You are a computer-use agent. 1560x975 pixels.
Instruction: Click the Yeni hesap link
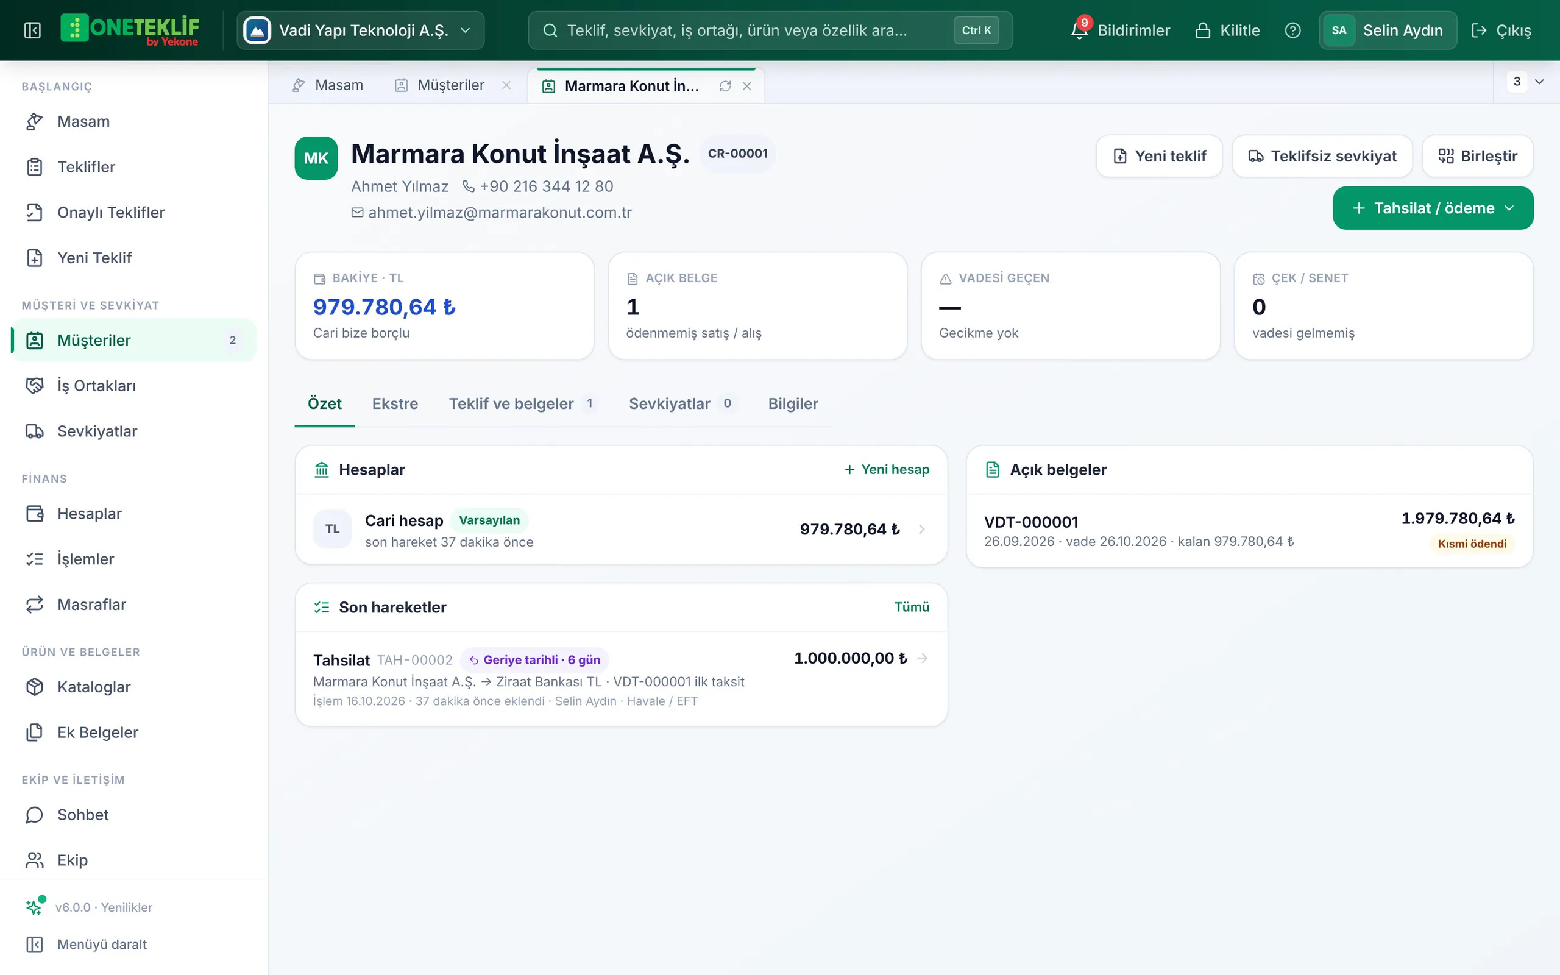[887, 469]
